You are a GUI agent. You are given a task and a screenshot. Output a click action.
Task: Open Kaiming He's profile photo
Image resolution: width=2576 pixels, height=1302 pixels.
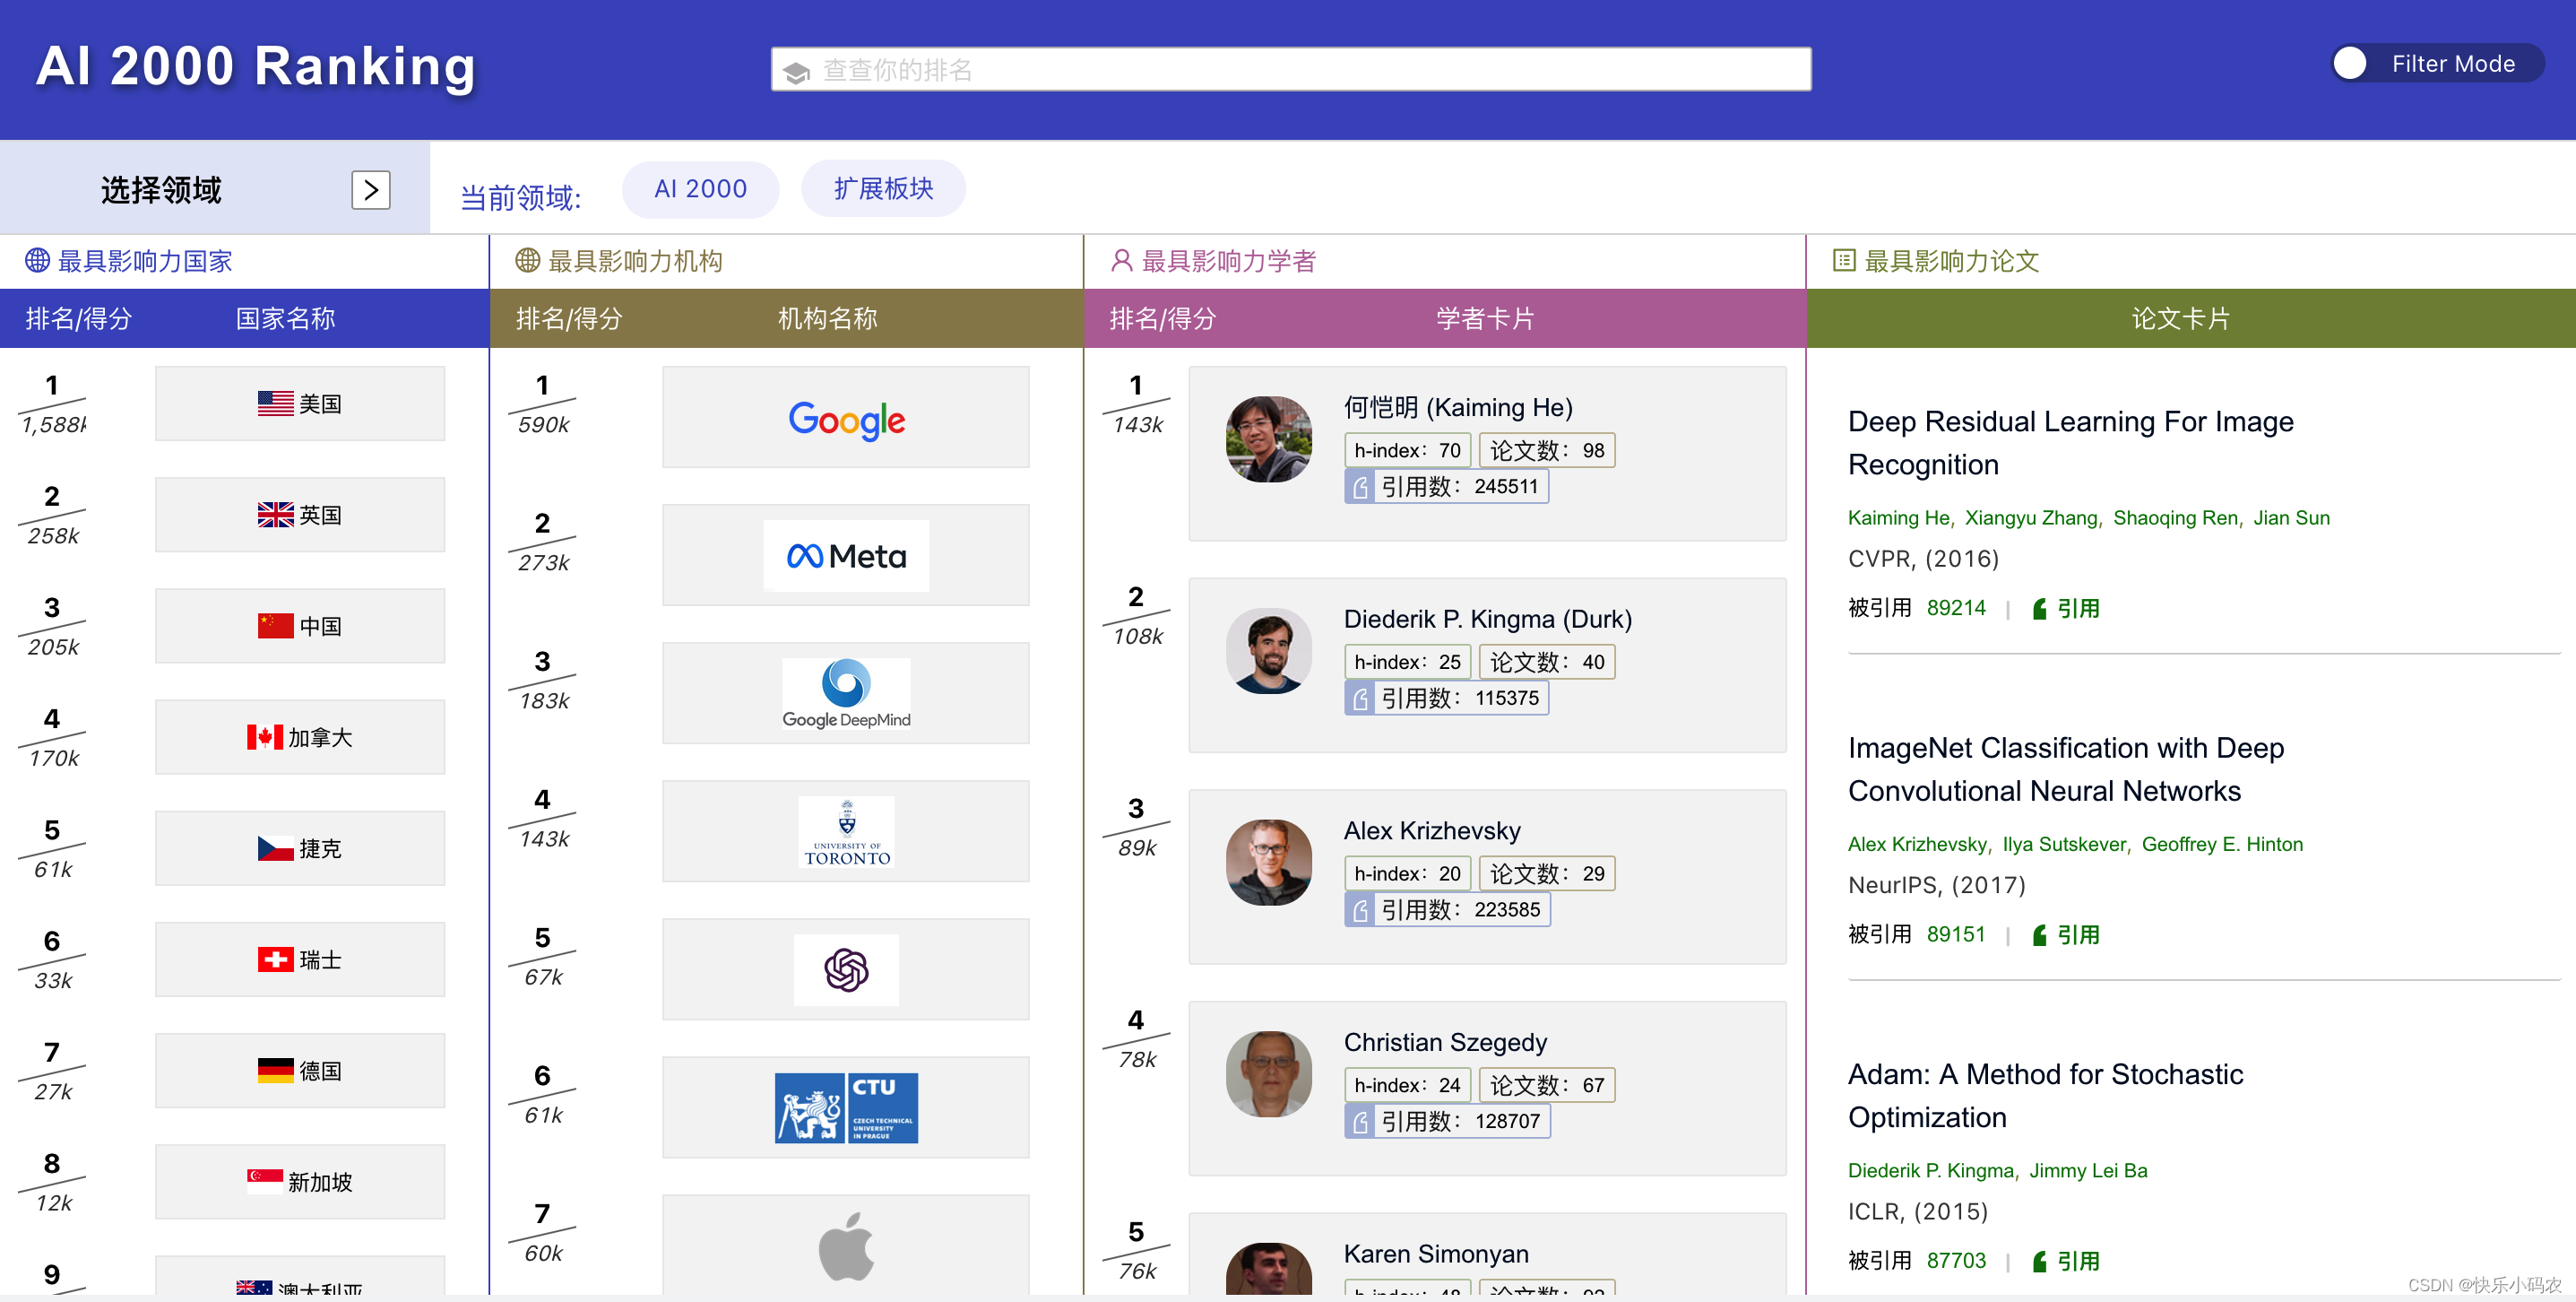click(1268, 439)
